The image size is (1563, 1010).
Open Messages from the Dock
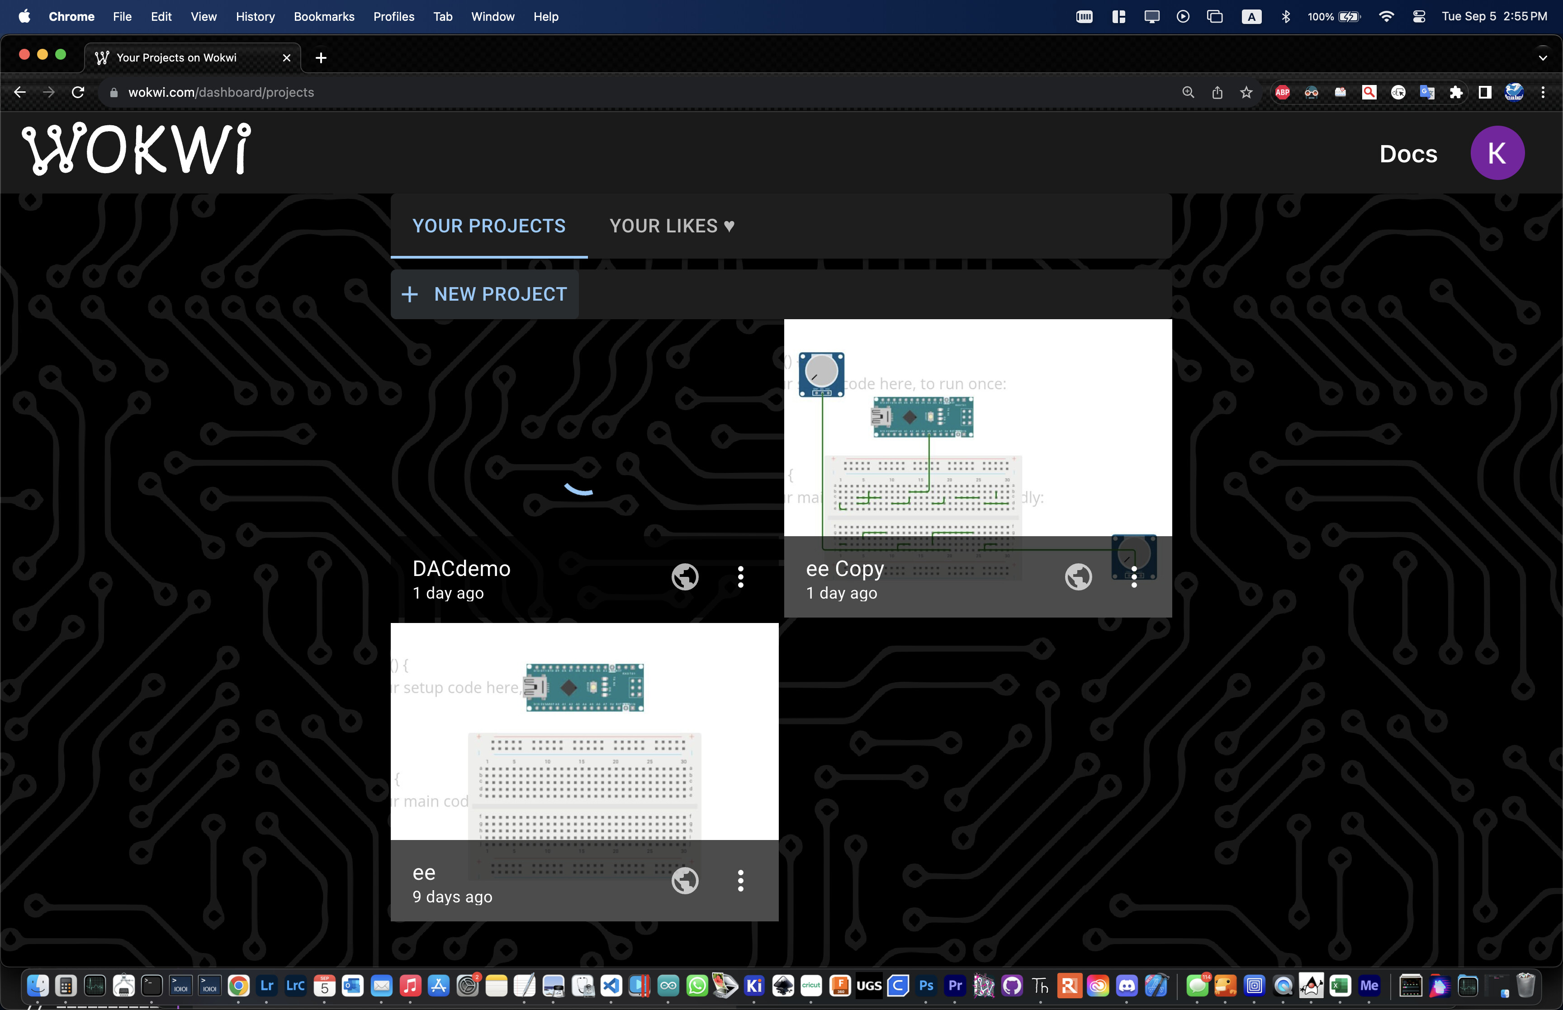(x=1197, y=985)
